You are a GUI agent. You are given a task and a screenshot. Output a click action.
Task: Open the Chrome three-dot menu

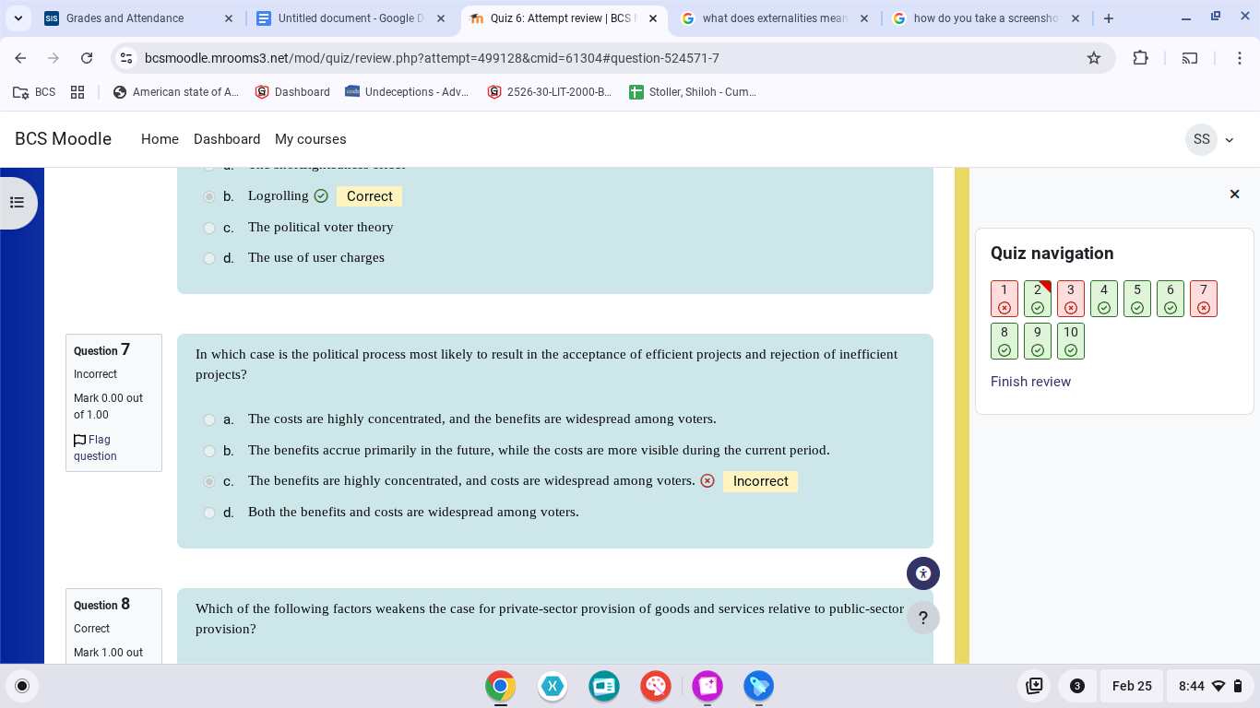[1240, 57]
